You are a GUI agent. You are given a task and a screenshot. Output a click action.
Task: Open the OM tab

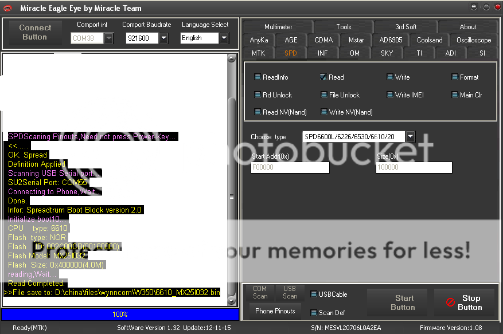point(354,53)
